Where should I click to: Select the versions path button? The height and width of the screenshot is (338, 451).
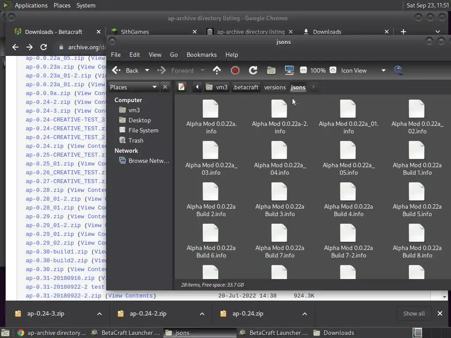(x=275, y=87)
